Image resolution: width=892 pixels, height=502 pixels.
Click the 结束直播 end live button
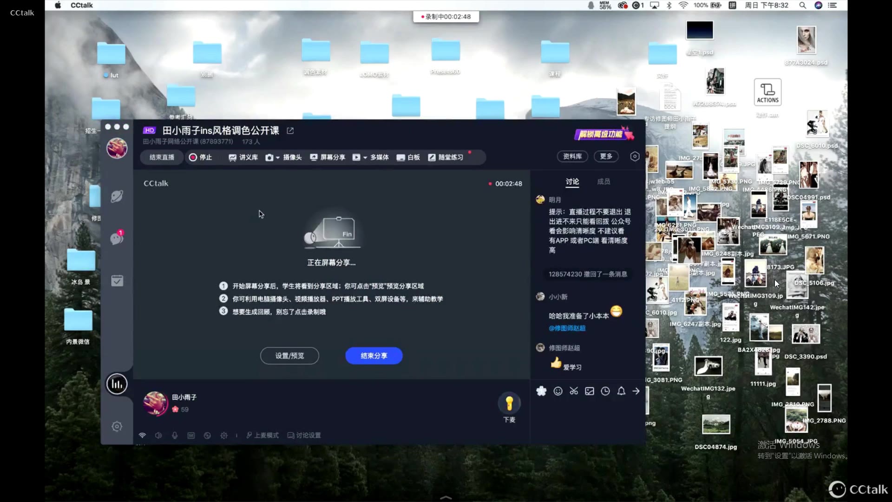pyautogui.click(x=162, y=157)
